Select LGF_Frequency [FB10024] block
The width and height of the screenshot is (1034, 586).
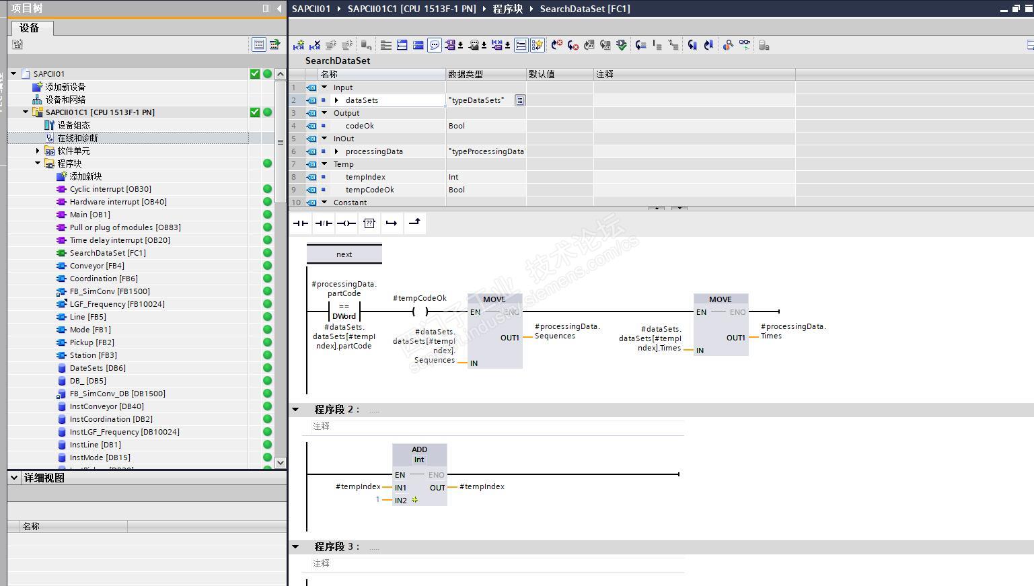pyautogui.click(x=117, y=304)
